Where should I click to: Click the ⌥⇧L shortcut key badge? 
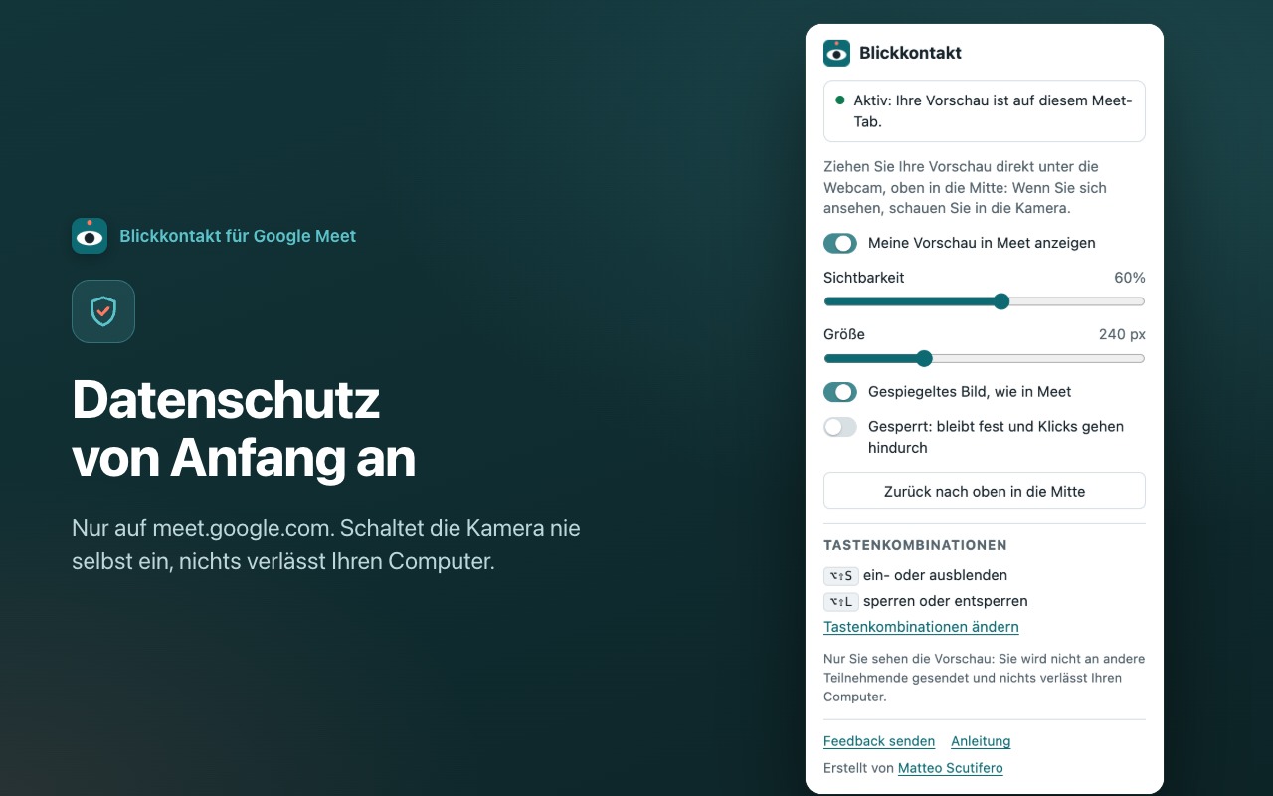click(x=841, y=601)
